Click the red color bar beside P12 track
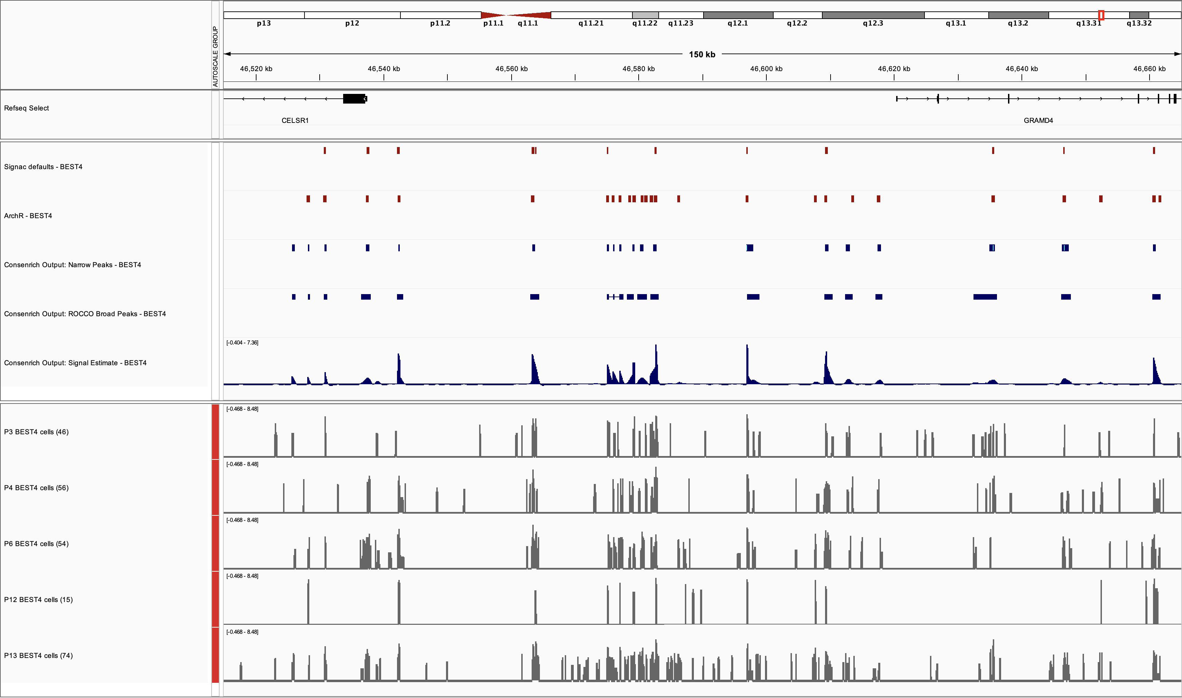The width and height of the screenshot is (1182, 698). click(215, 599)
